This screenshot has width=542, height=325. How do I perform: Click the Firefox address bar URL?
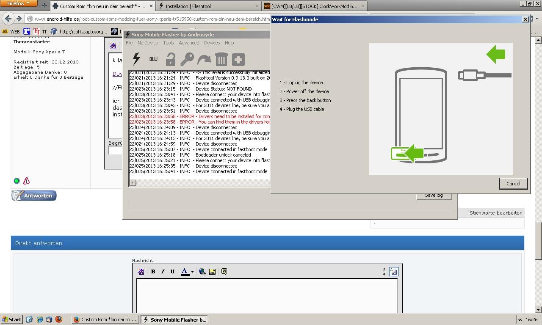(x=152, y=19)
